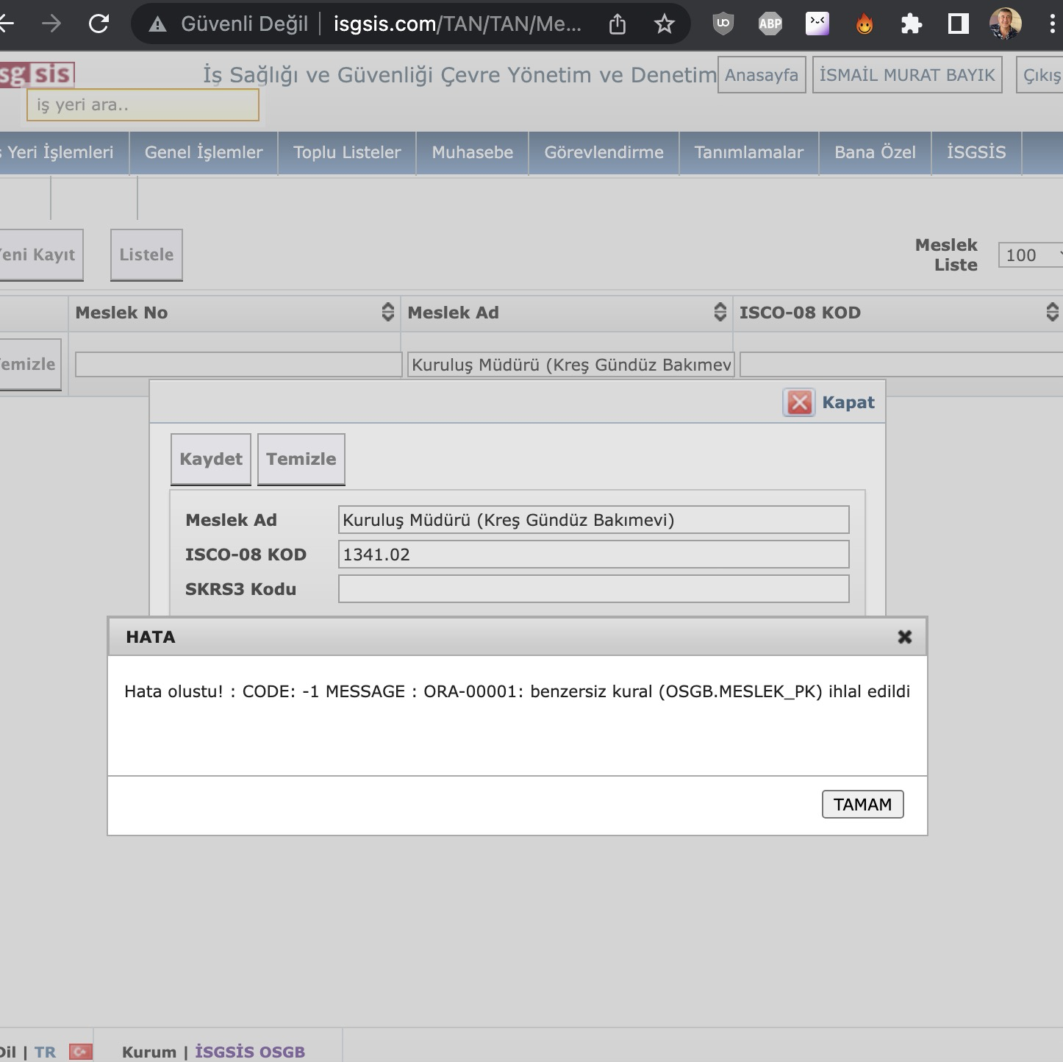Click the SKRS3 Kodu input field

[x=593, y=589]
